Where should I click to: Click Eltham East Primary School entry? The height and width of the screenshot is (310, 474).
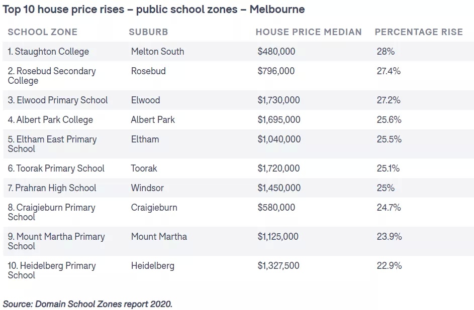coord(52,144)
